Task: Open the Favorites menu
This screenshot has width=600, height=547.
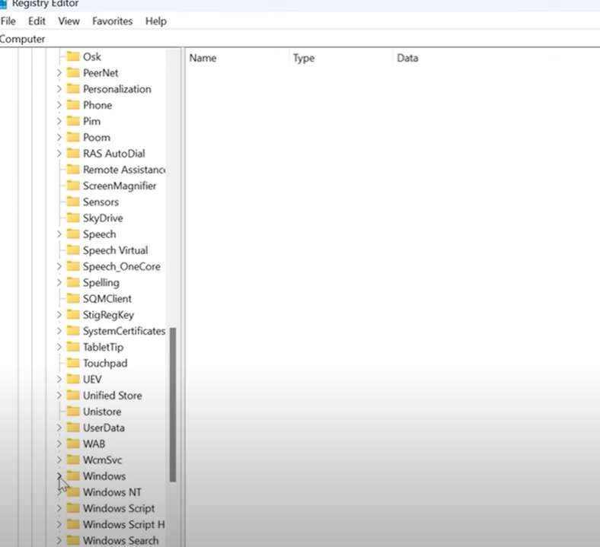Action: pyautogui.click(x=112, y=21)
